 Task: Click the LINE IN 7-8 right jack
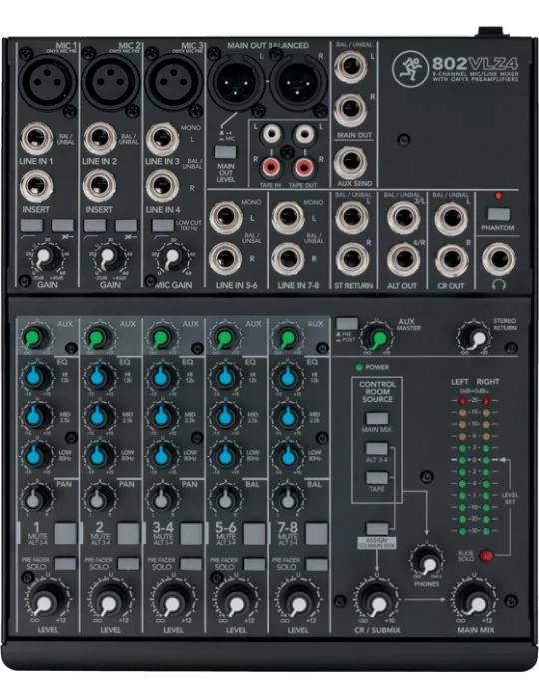click(x=288, y=259)
